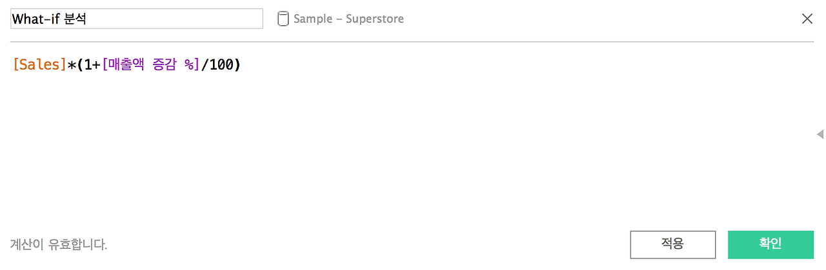Place cursor on opening parenthesis in formula
This screenshot has width=826, height=270.
coord(80,65)
